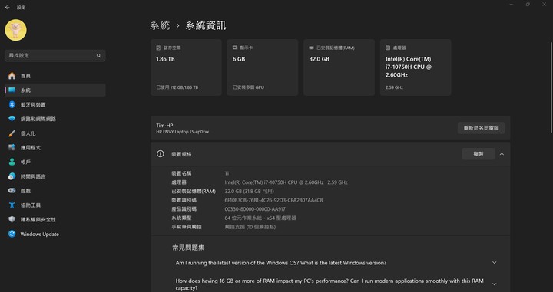Click the 系統 breadcrumb link
553x292 pixels.
click(160, 26)
